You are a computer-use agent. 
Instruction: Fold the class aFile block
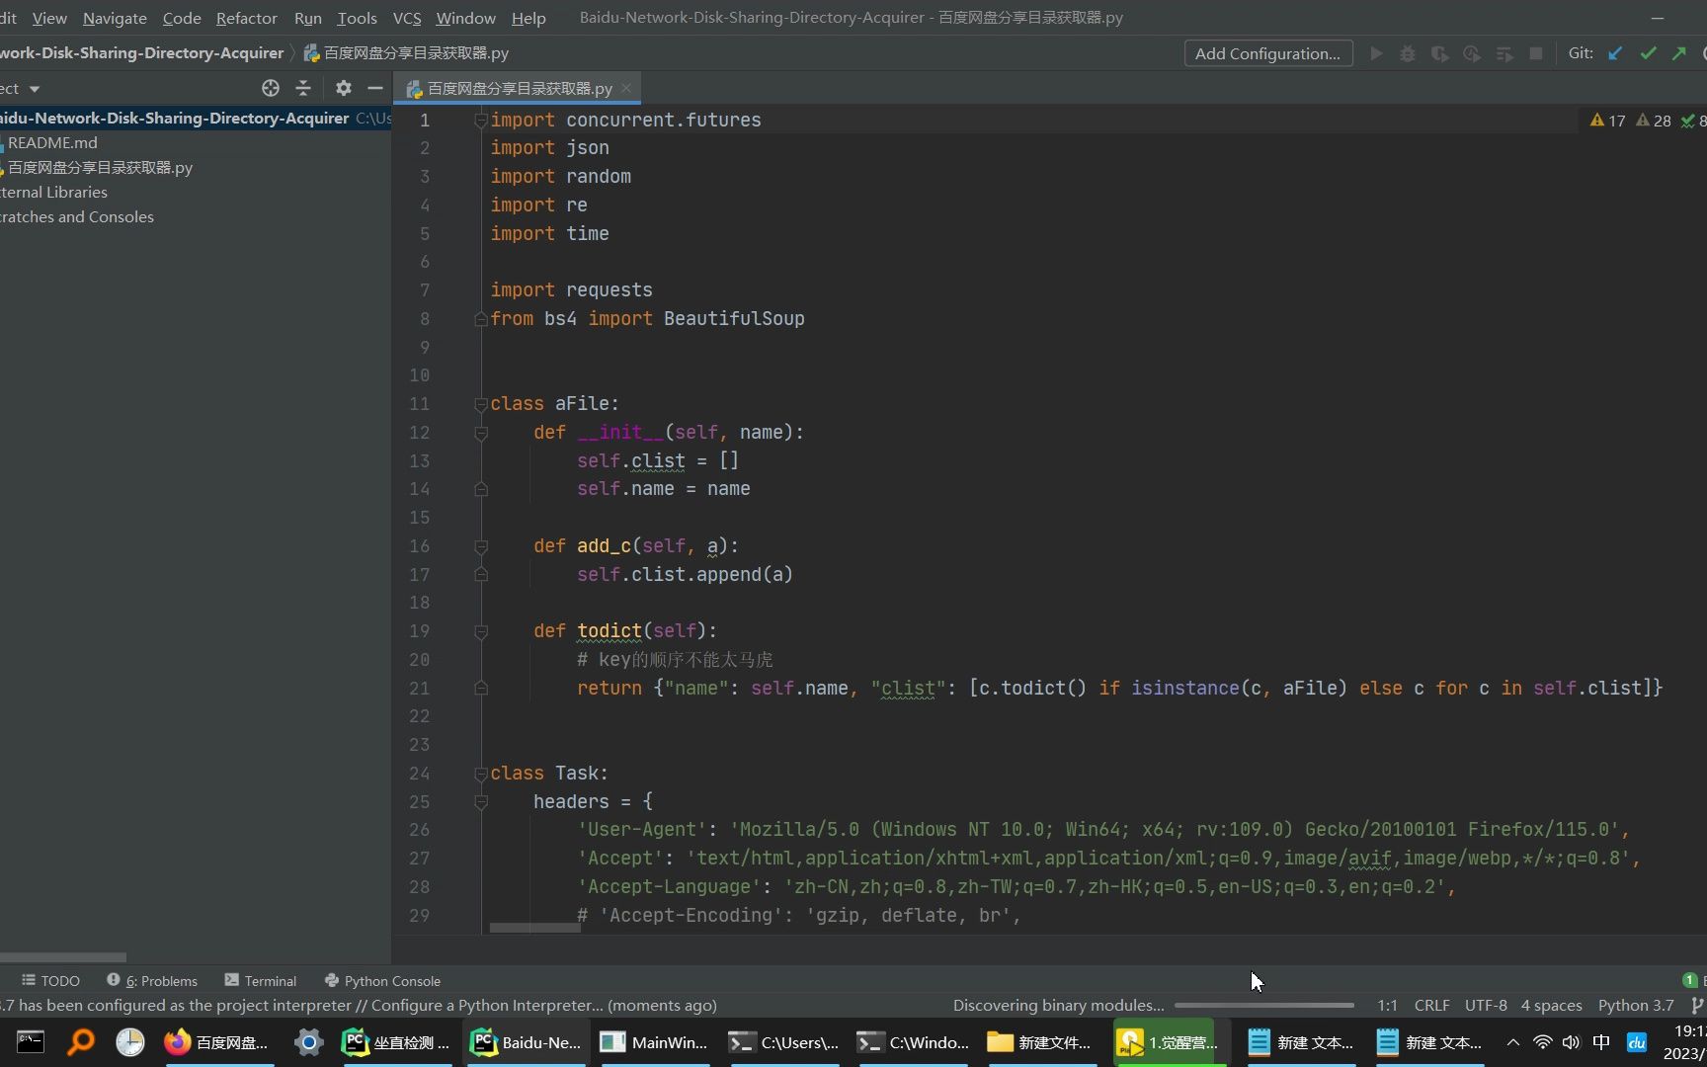(481, 404)
